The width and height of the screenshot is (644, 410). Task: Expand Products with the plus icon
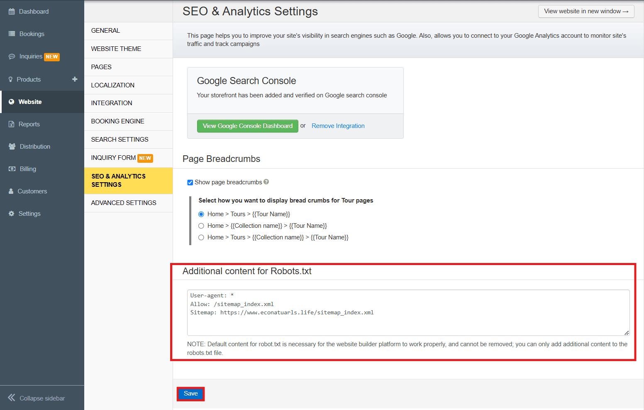coord(75,79)
